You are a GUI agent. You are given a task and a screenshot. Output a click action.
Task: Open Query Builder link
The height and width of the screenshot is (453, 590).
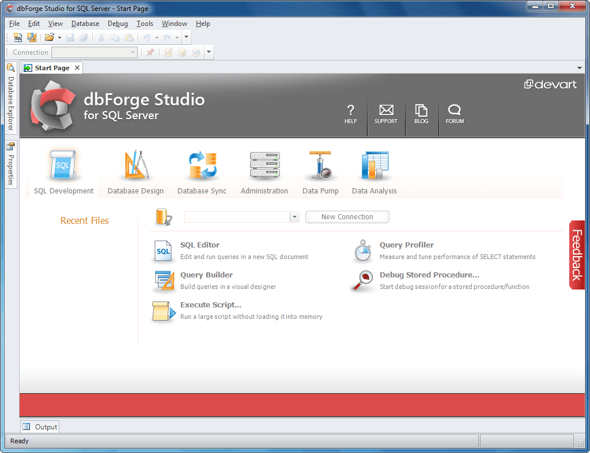[206, 275]
